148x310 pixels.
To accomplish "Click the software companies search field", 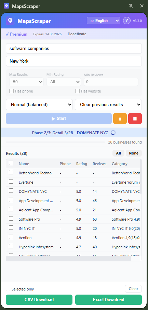I will click(74, 48).
